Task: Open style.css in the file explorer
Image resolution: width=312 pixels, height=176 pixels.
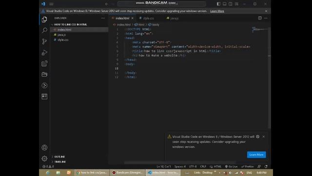Action: pos(79,40)
